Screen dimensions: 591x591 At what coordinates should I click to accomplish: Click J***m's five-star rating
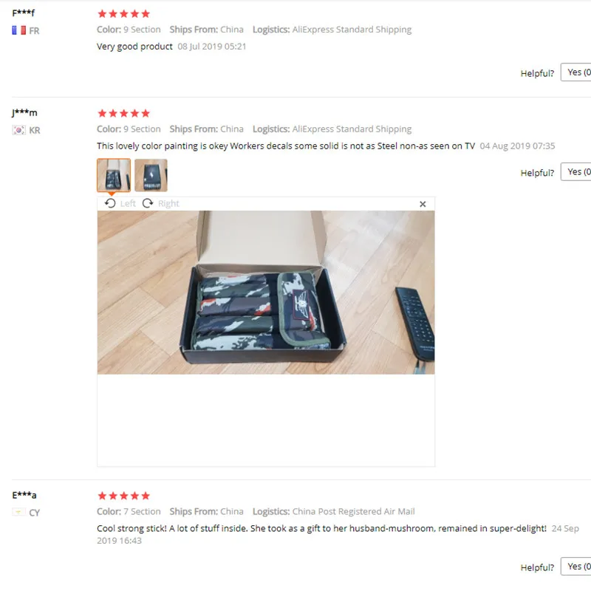click(x=123, y=114)
